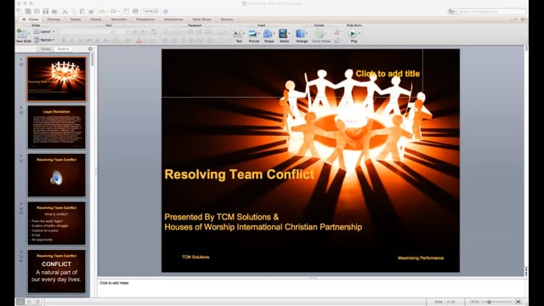Switch to Normal view icon in status bar
The image size is (544, 306).
pyautogui.click(x=20, y=302)
